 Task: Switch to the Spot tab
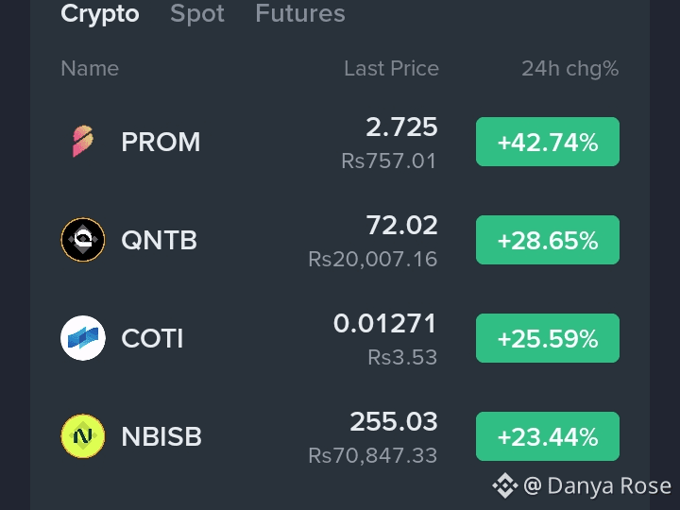tap(197, 13)
